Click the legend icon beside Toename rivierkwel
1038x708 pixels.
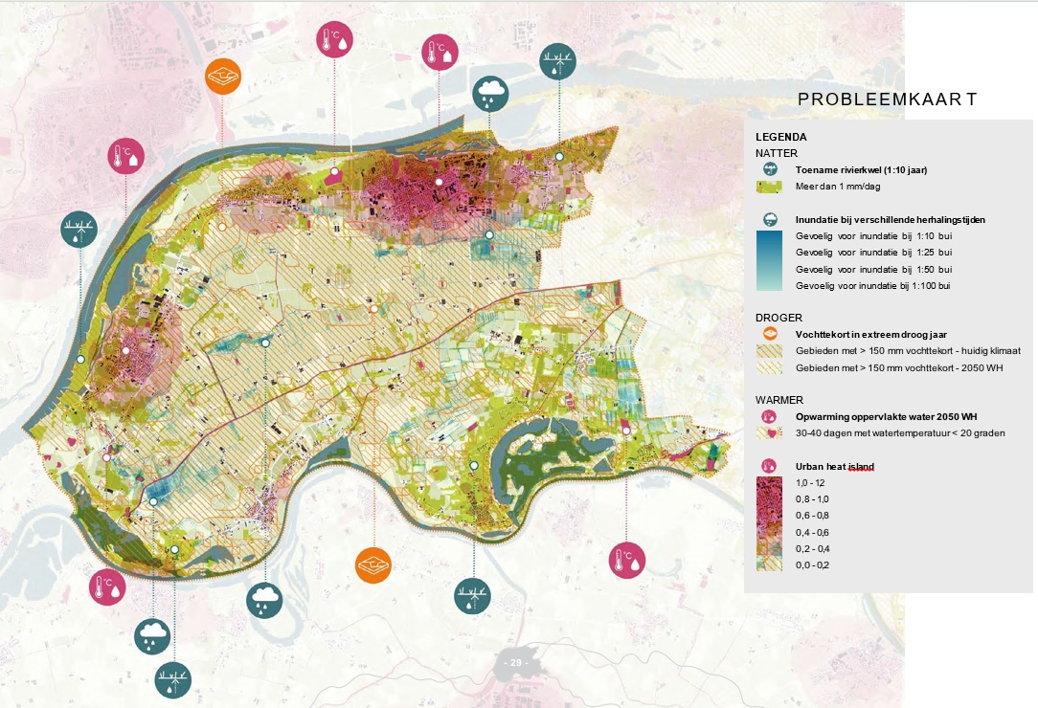click(769, 170)
